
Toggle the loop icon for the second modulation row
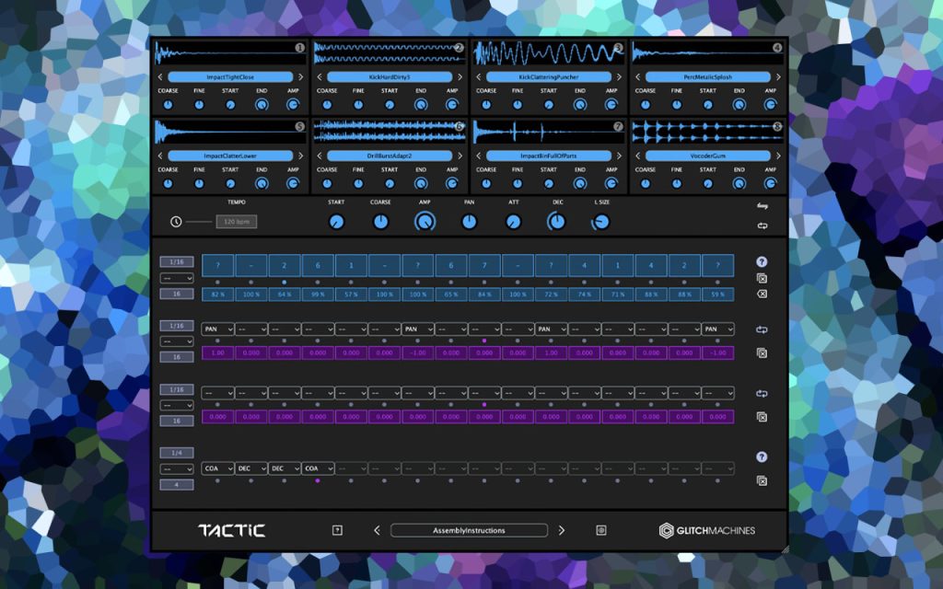click(762, 394)
